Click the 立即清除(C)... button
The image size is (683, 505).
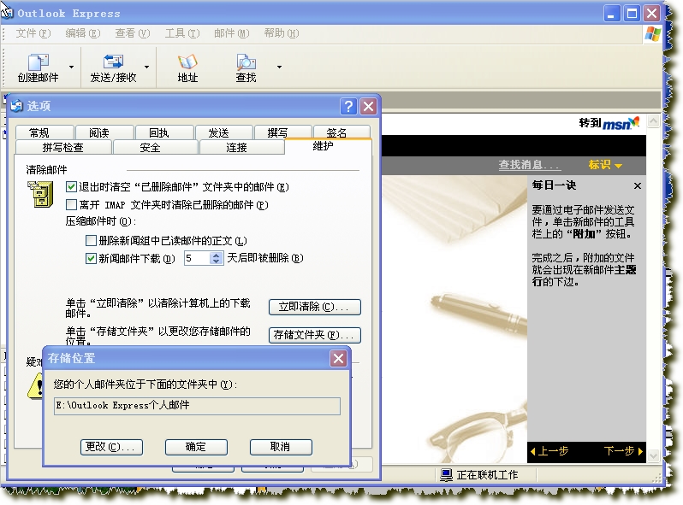[314, 307]
